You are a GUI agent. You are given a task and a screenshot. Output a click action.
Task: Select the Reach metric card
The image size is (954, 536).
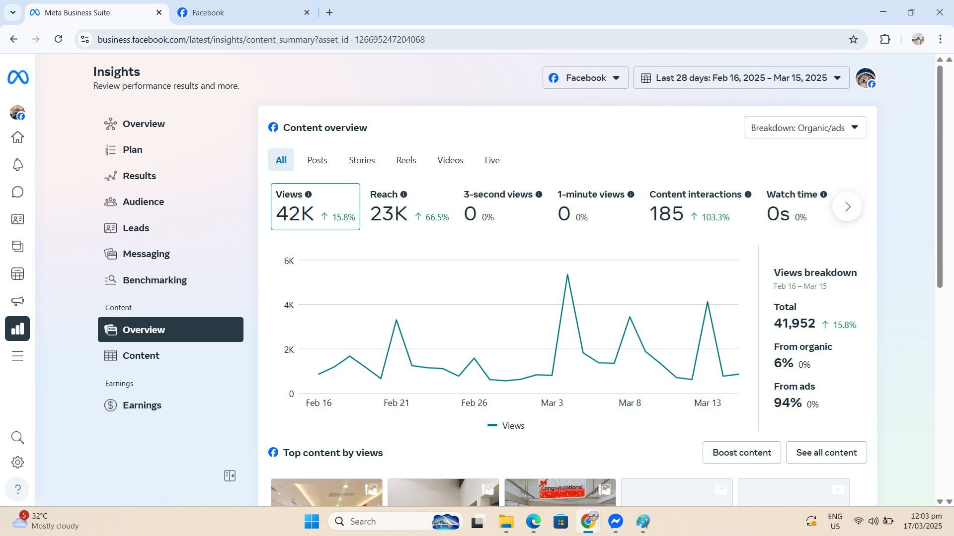click(x=409, y=206)
